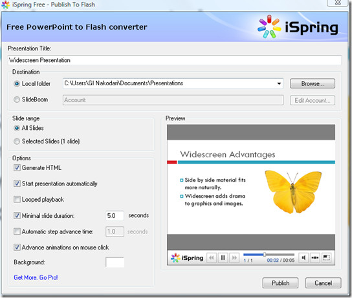Viewport: 352px width, 298px height.
Task: Toggle Advance animations on mouse click
Action: coord(17,248)
